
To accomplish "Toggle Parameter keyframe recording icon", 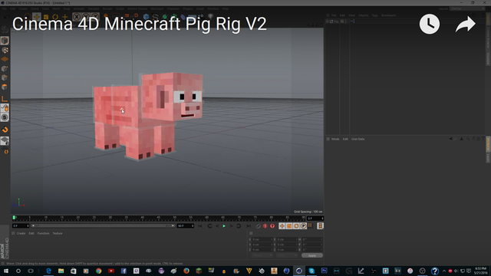I will pyautogui.click(x=304, y=226).
